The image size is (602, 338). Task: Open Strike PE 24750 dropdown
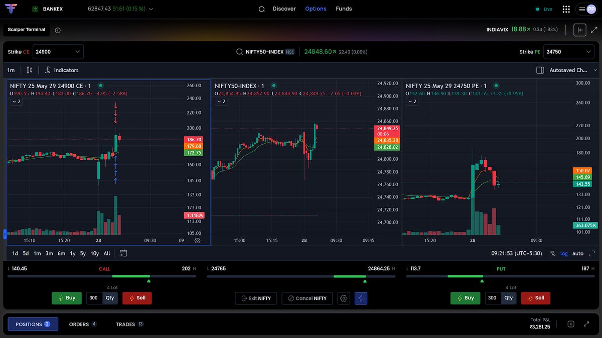click(x=569, y=52)
